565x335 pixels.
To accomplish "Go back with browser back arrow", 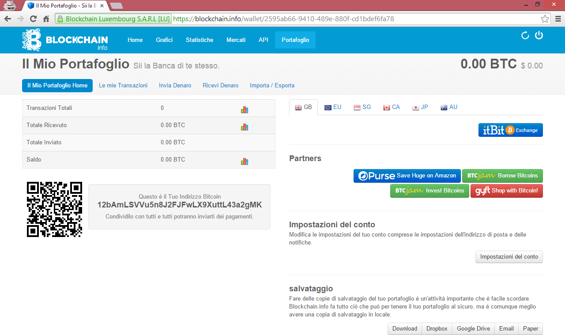I will 8,19.
